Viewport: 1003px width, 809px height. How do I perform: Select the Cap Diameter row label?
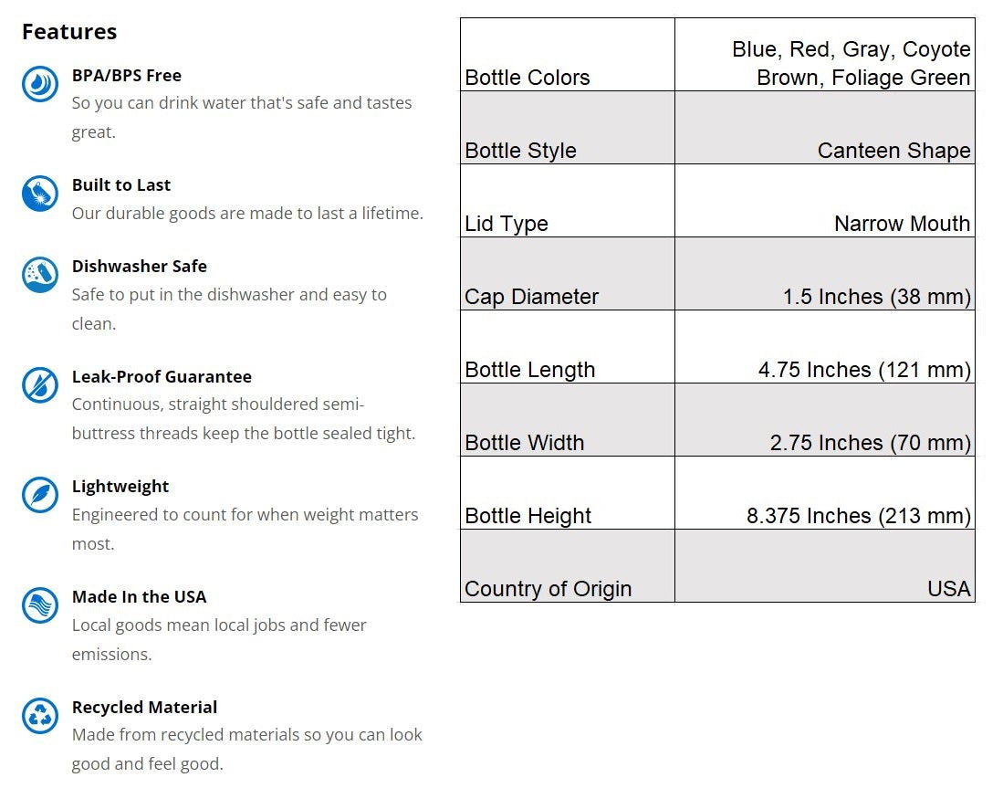click(532, 297)
